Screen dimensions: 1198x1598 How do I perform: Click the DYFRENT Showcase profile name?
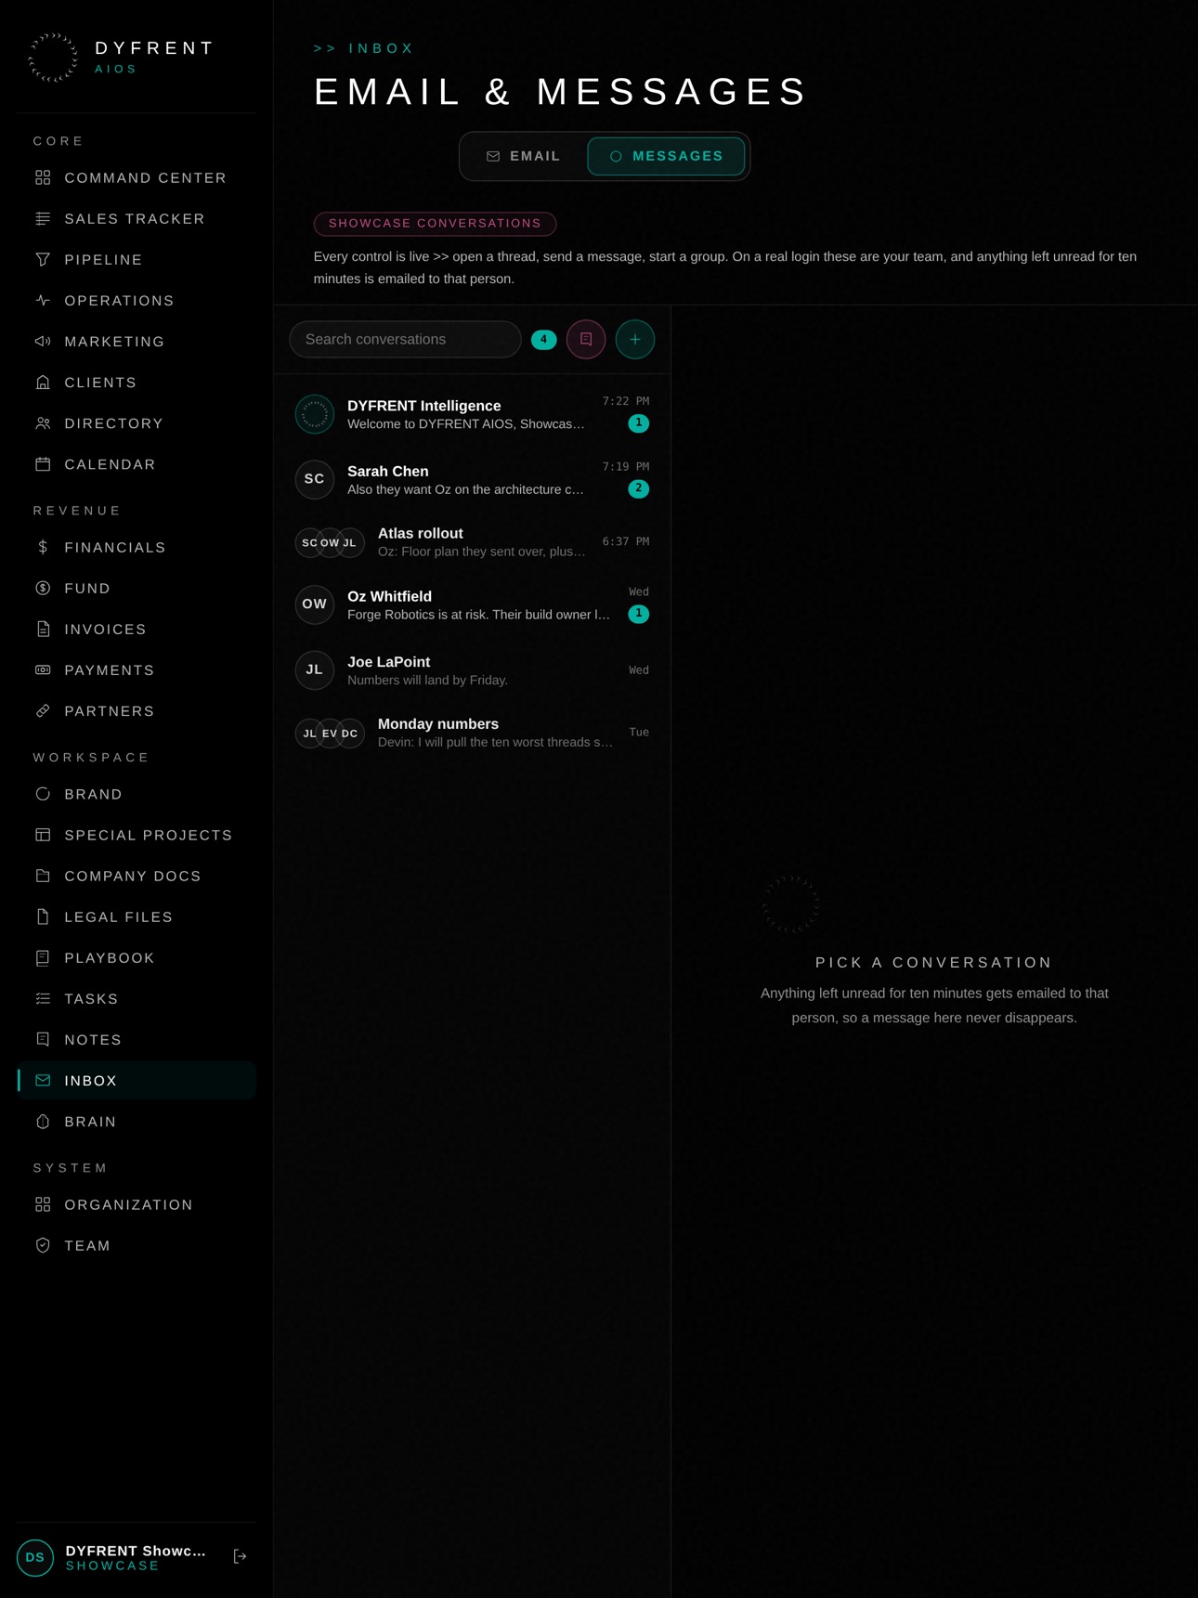tap(136, 1551)
